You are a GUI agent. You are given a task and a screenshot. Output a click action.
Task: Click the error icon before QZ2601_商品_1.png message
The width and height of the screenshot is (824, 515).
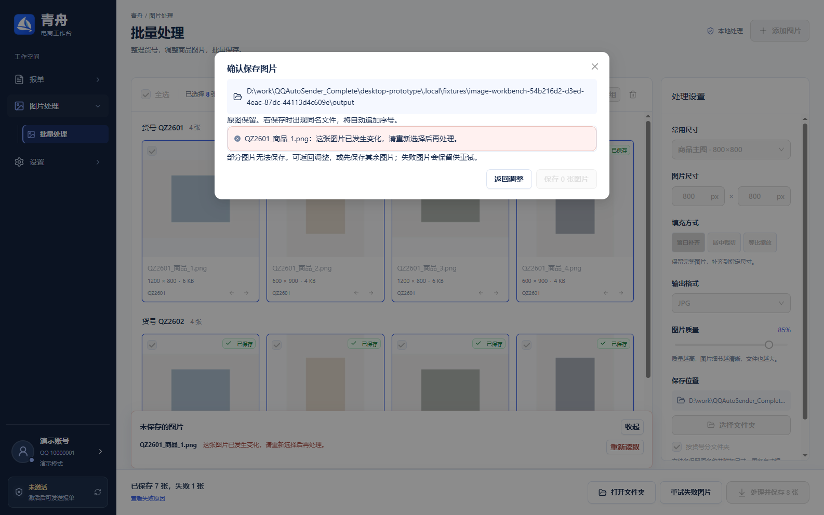click(x=237, y=139)
